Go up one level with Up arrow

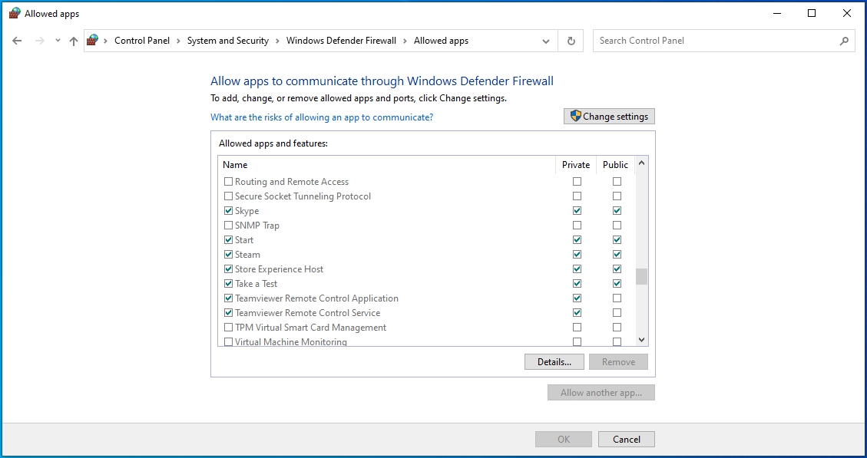point(74,41)
